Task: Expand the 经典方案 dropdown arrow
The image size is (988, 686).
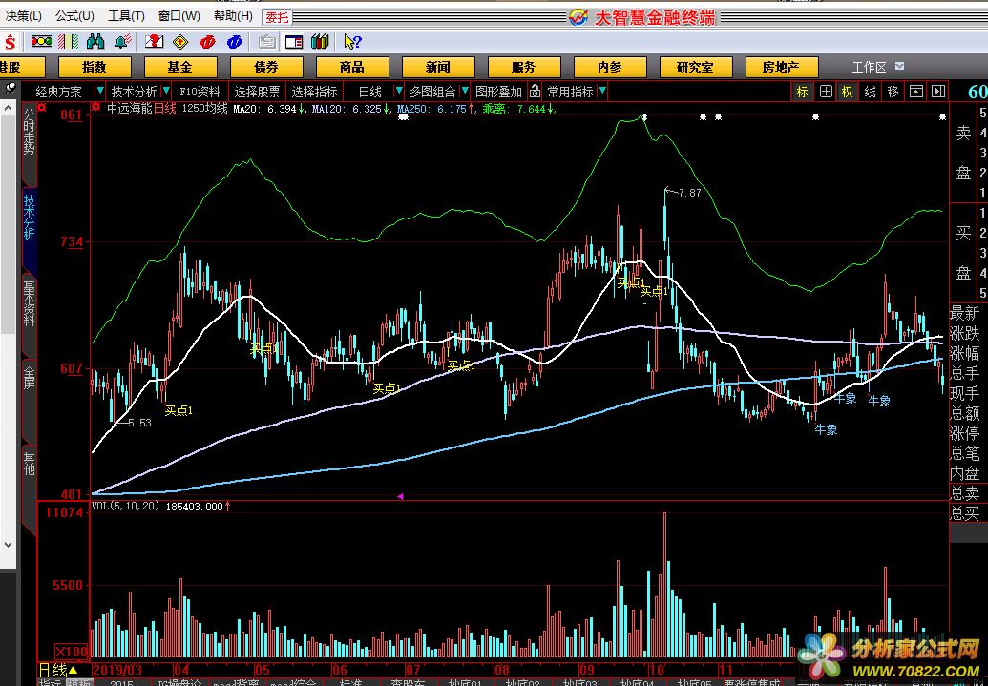Action: pos(99,92)
